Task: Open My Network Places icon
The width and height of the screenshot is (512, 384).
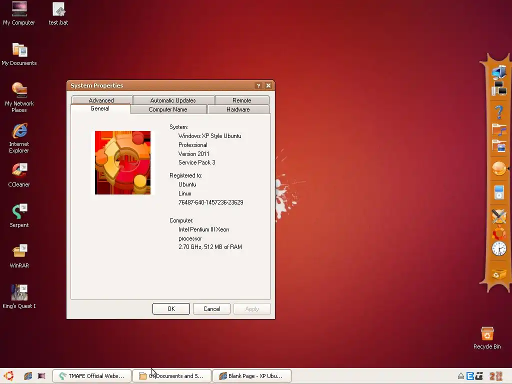Action: click(19, 97)
